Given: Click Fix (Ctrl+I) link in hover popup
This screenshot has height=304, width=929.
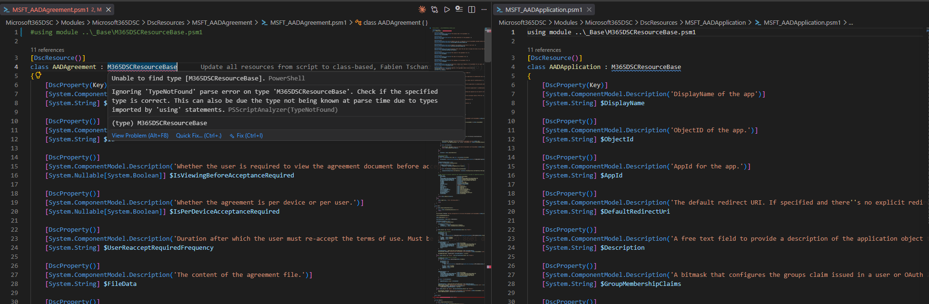Looking at the screenshot, I should coord(246,136).
